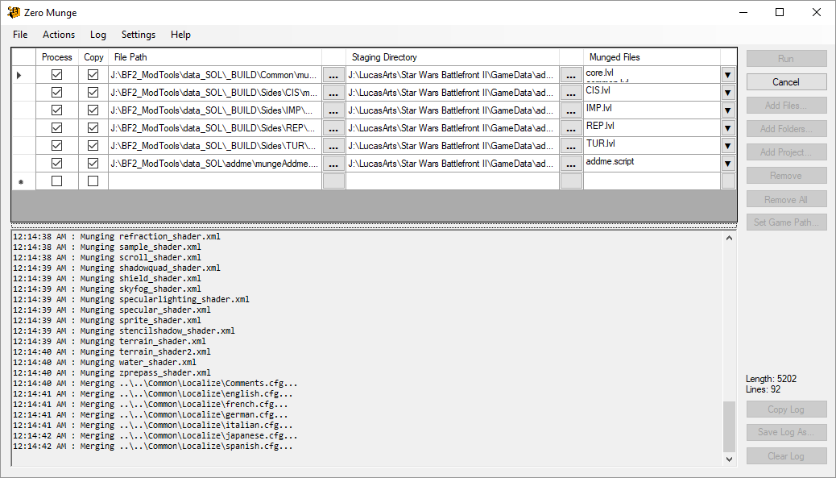Screen dimensions: 836x478
Task: Click the Remove All button
Action: (786, 200)
